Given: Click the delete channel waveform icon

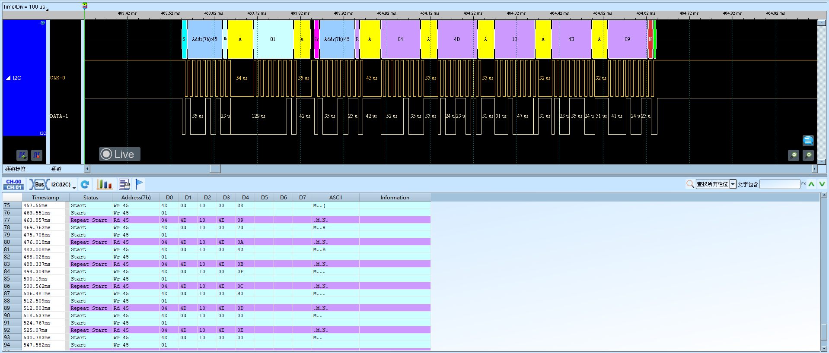Looking at the screenshot, I should click(37, 155).
